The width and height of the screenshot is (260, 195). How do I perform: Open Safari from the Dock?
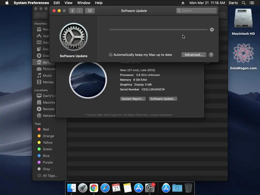click(105, 188)
